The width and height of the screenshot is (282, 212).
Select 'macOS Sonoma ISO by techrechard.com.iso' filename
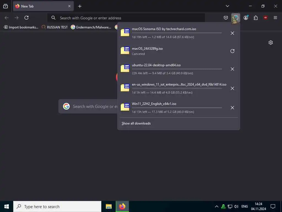pos(164,29)
